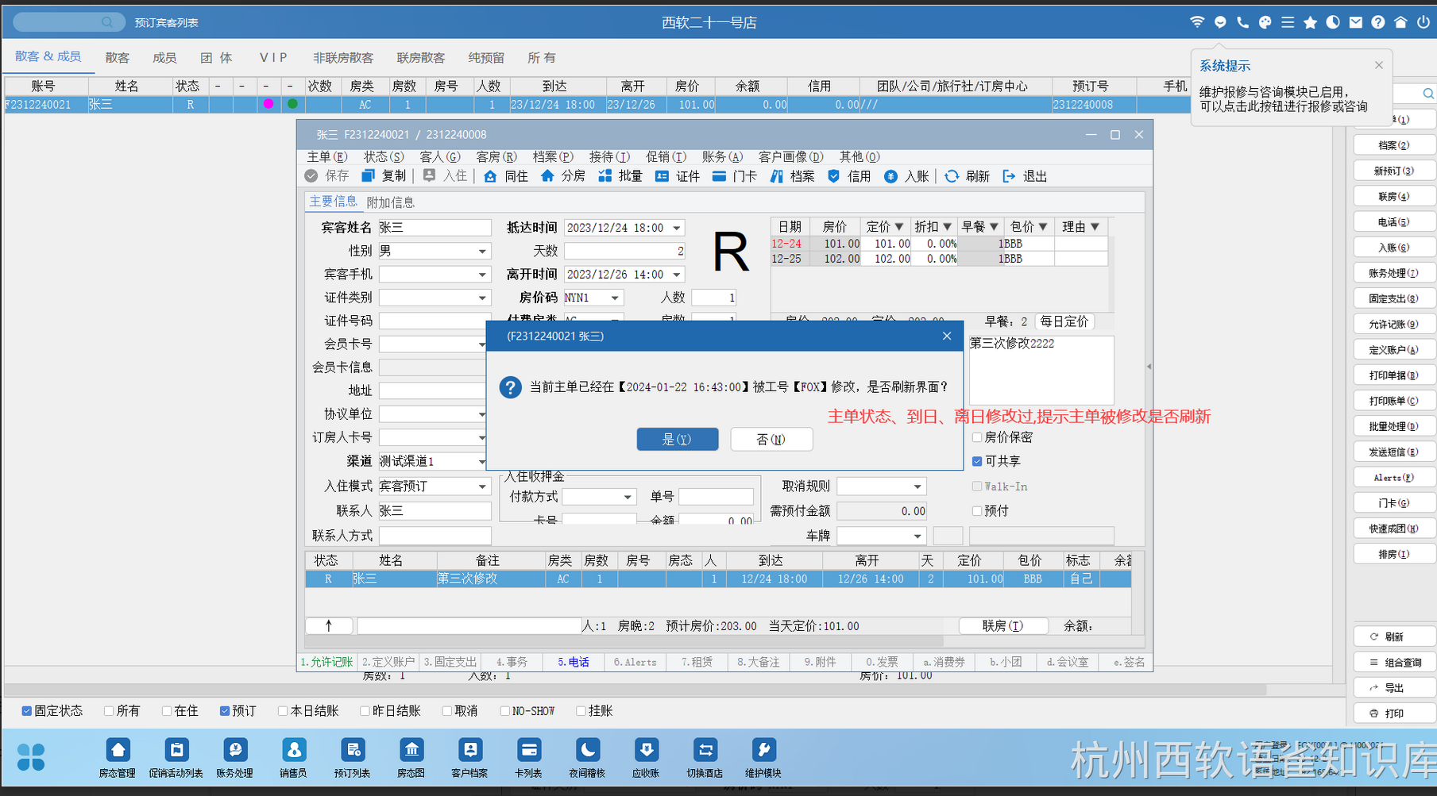1437x796 pixels.
Task: Open the 离开时间 date dropdown
Action: (677, 275)
